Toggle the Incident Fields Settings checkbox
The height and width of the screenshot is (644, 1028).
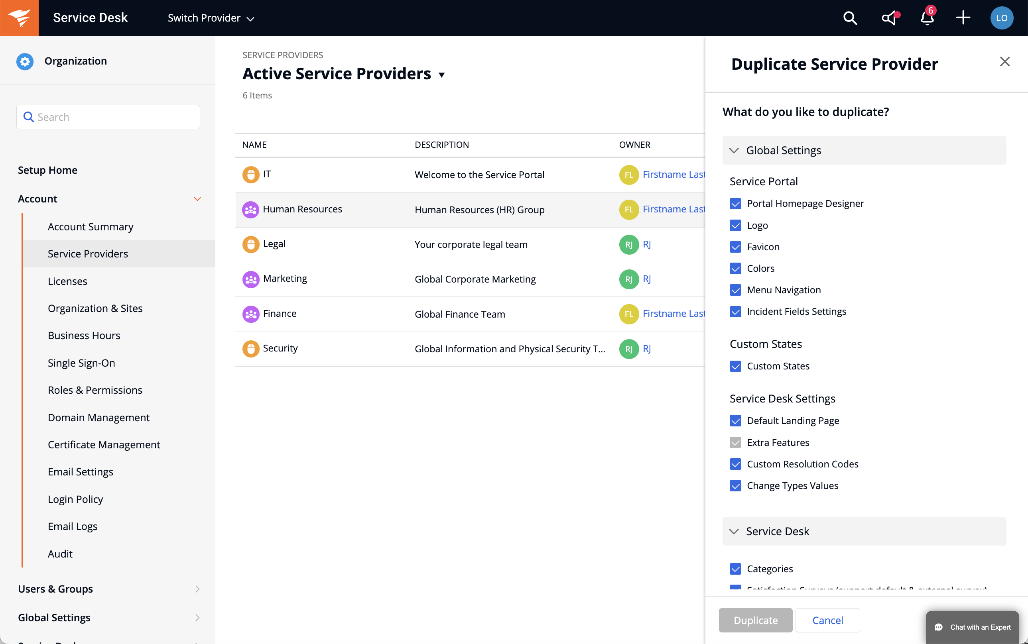[735, 311]
